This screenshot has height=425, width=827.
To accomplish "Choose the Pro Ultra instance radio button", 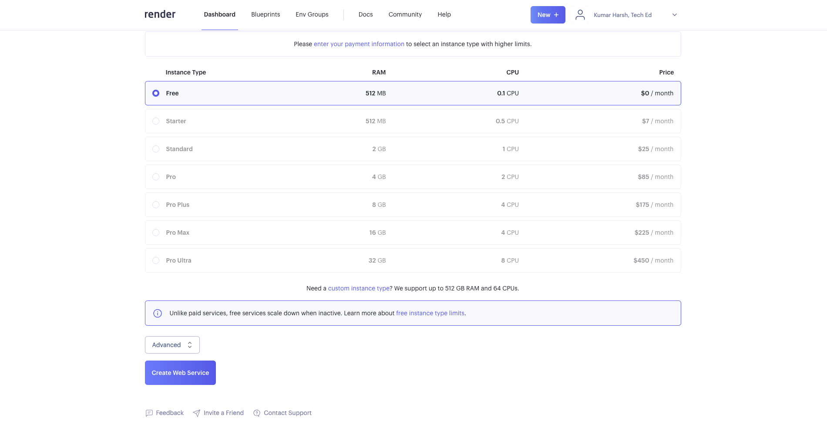I will [156, 260].
